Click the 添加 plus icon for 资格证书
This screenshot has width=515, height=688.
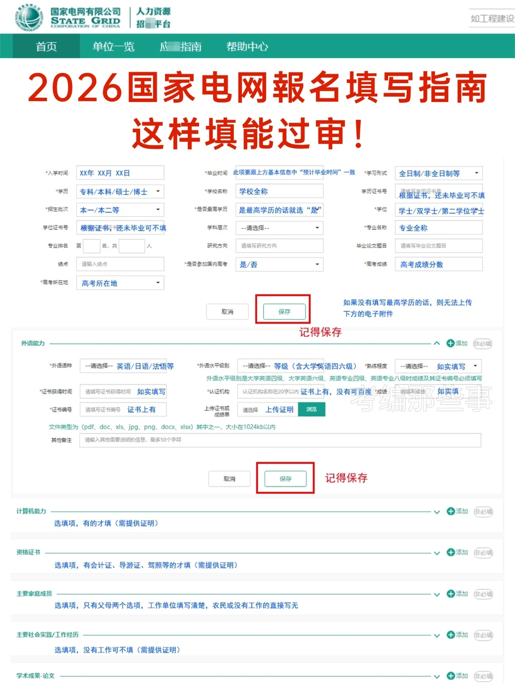(451, 552)
